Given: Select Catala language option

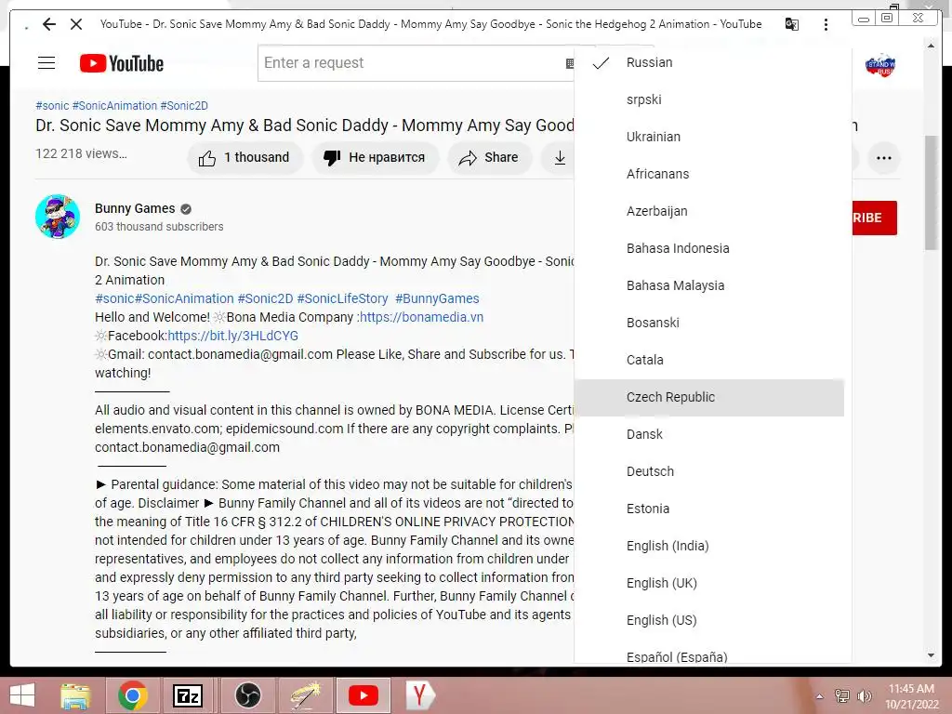Looking at the screenshot, I should click(x=709, y=360).
